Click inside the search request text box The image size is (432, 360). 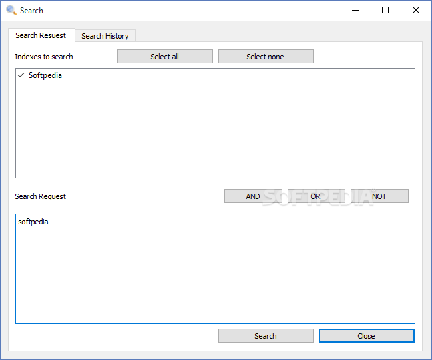(215, 268)
